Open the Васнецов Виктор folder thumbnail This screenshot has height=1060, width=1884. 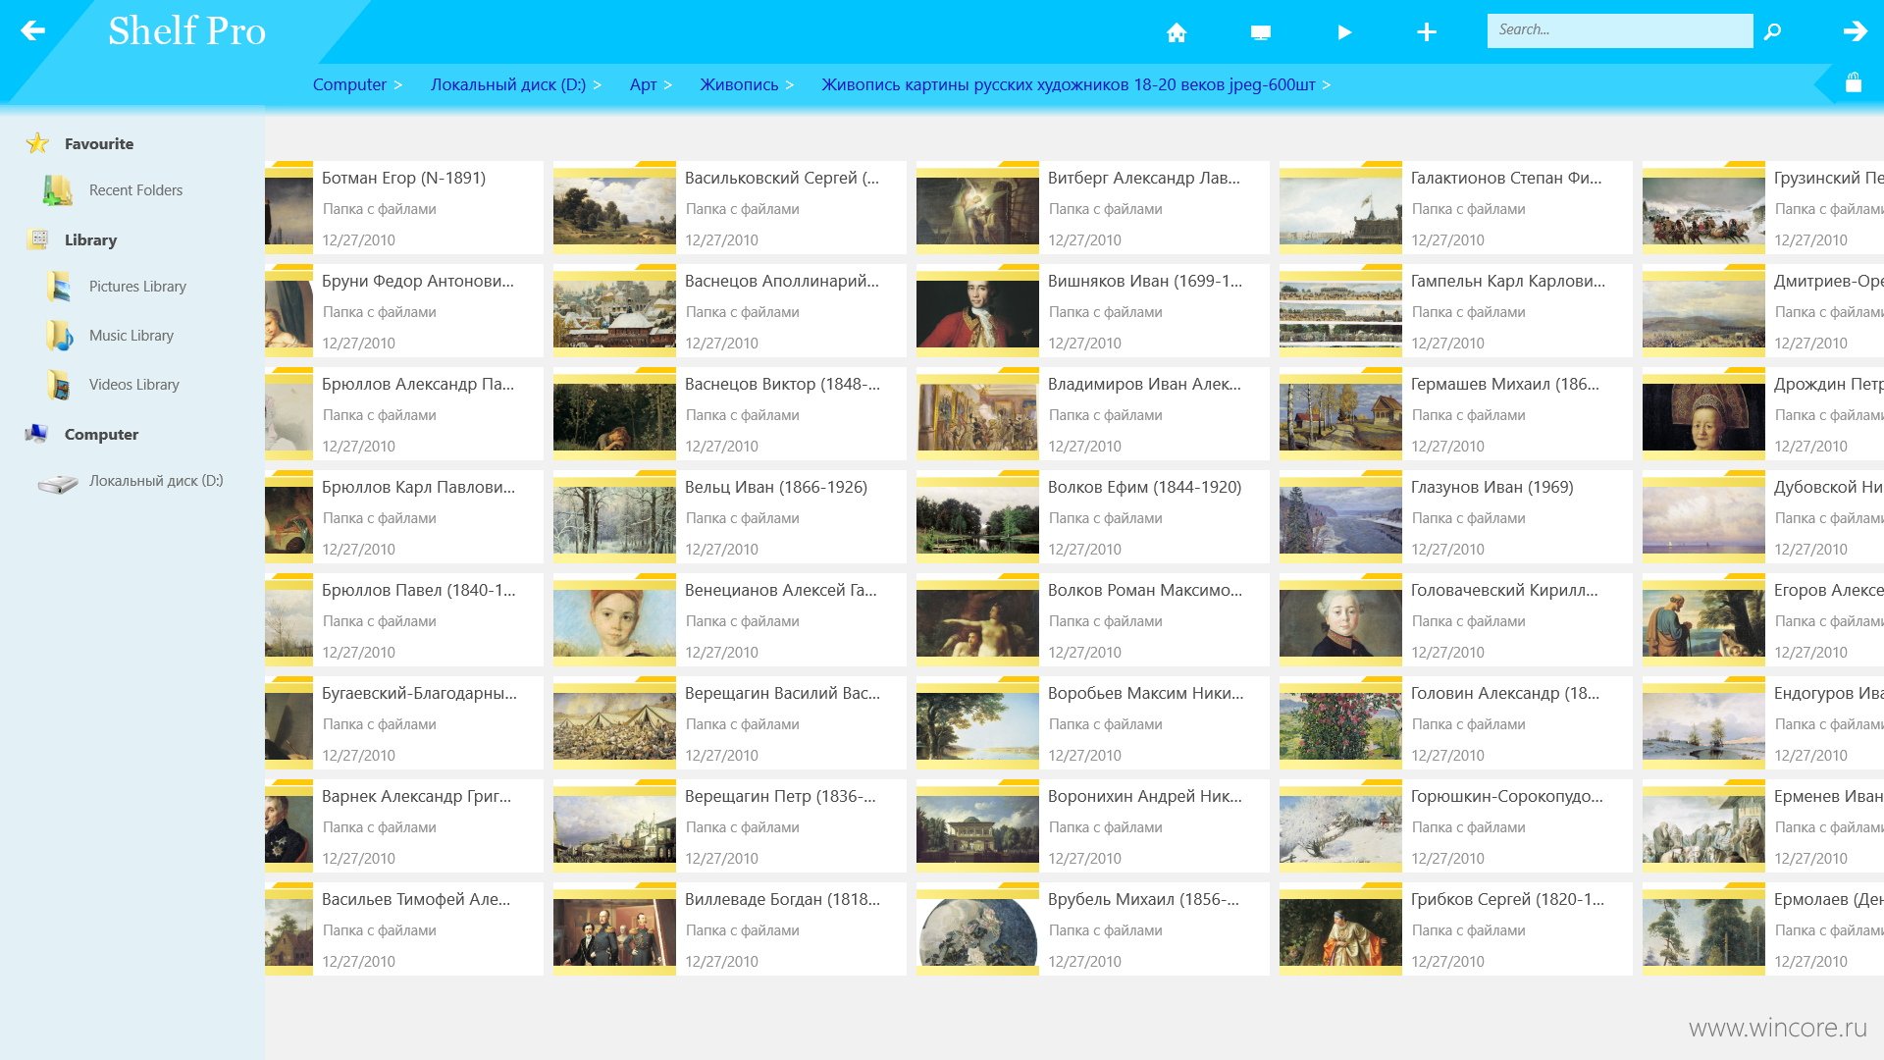tap(614, 413)
